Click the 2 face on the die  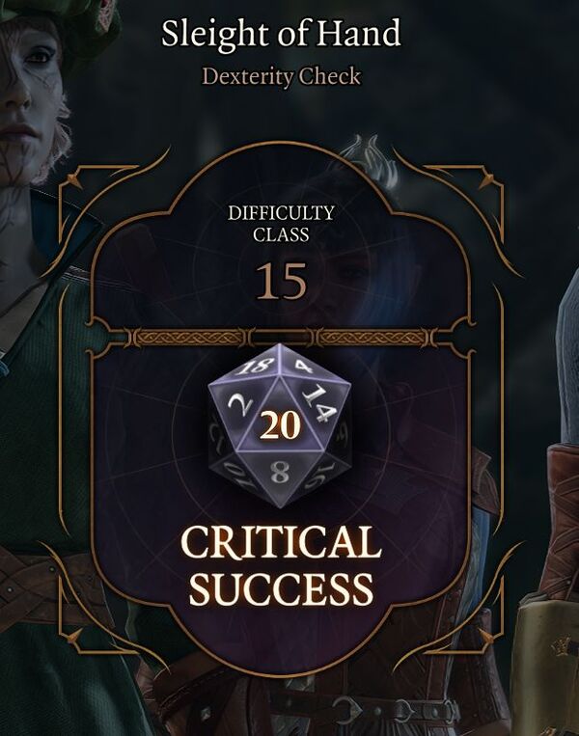[241, 404]
